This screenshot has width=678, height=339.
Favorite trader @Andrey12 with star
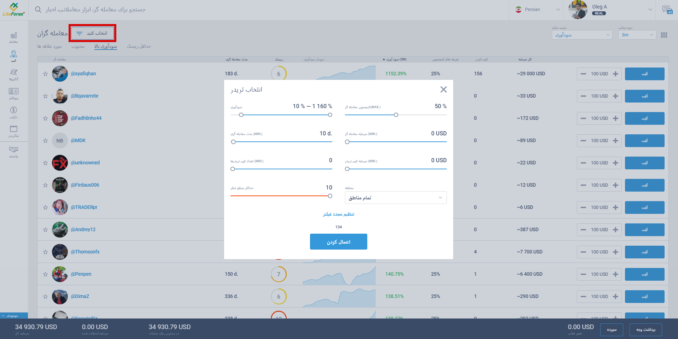[x=45, y=230]
